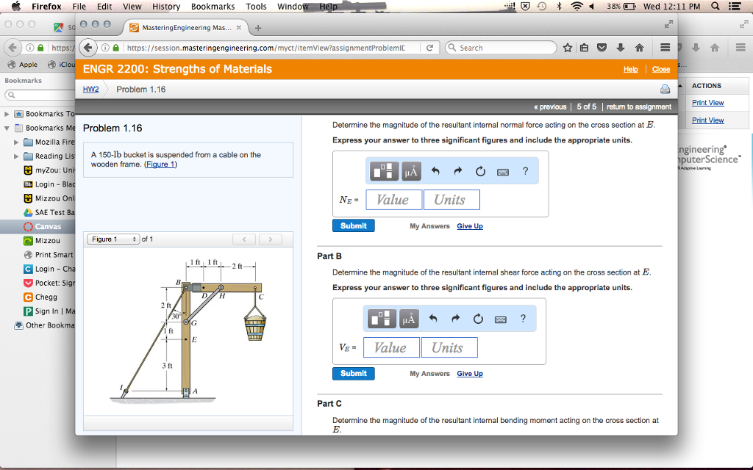Click return to assignment link

(639, 107)
